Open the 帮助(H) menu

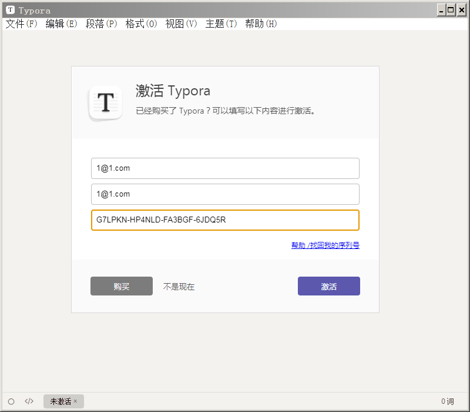coord(261,24)
